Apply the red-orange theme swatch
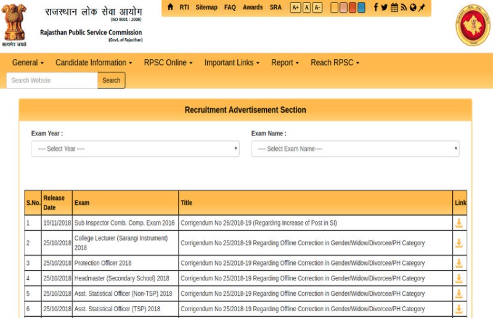Screen dimensions: 493x318 coord(352,7)
